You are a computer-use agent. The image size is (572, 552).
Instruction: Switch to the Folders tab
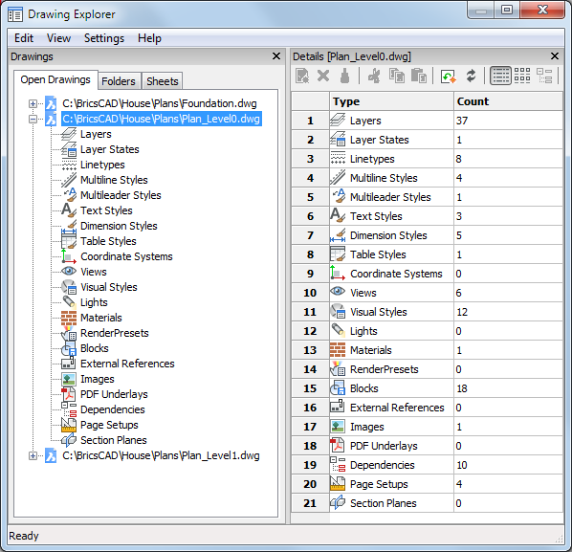pos(119,81)
